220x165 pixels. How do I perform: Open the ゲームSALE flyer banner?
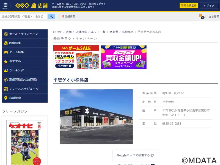pyautogui.click(x=76, y=57)
